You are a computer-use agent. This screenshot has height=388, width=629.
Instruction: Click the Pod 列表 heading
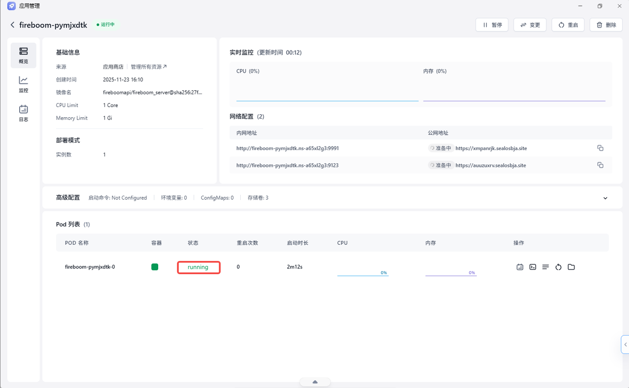(68, 224)
